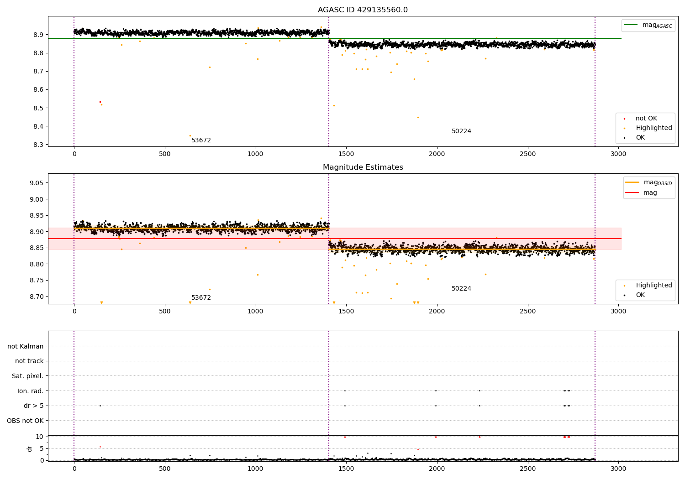Click the "8.75" y-axis tick label
Viewport: 685px width, 479px height.
[37, 281]
